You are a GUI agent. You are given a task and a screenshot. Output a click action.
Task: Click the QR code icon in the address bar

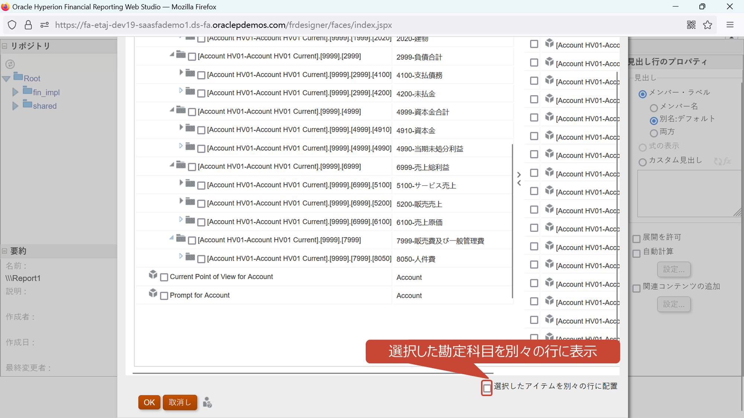pyautogui.click(x=691, y=25)
